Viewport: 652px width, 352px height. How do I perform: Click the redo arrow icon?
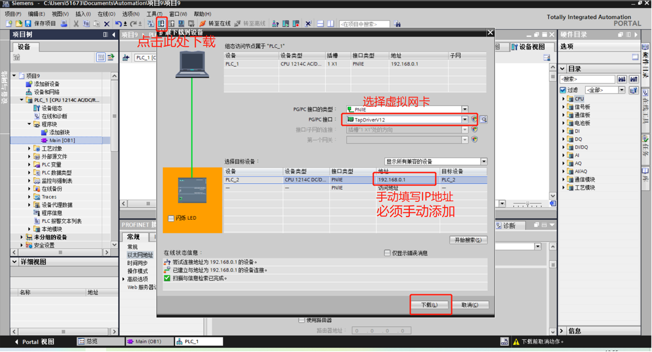click(133, 24)
